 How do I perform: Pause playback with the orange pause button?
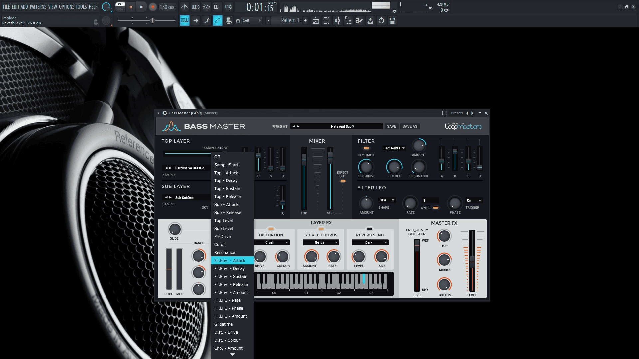(131, 7)
